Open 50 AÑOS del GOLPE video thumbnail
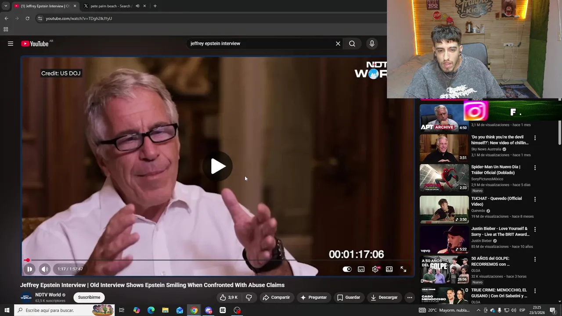The height and width of the screenshot is (316, 562). click(444, 269)
